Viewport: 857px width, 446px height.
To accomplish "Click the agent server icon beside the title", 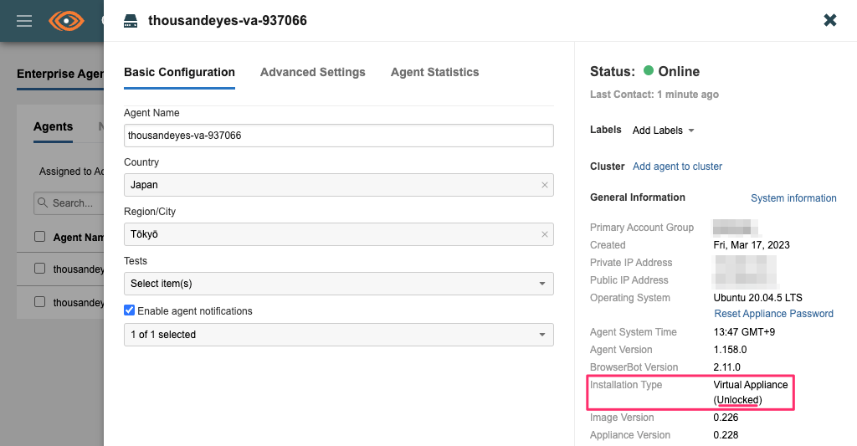I will tap(131, 21).
